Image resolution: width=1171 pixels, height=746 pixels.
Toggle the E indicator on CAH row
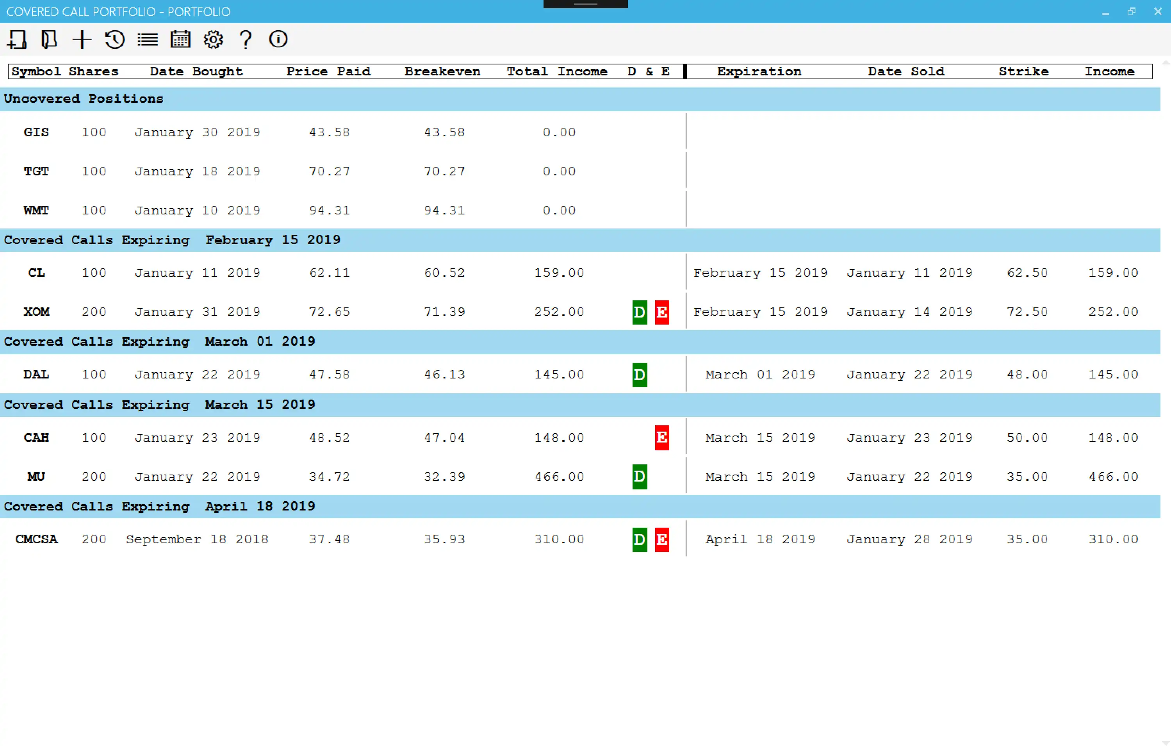click(x=662, y=437)
